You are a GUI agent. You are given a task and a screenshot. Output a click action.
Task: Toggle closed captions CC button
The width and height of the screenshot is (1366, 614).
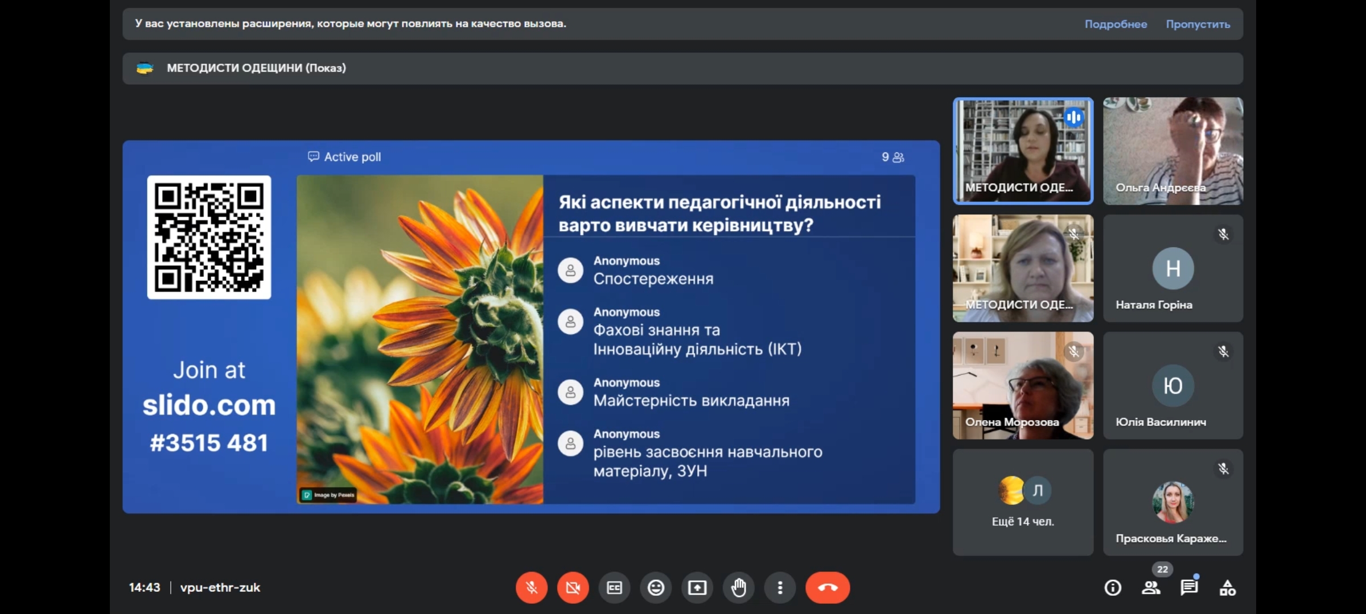click(614, 587)
